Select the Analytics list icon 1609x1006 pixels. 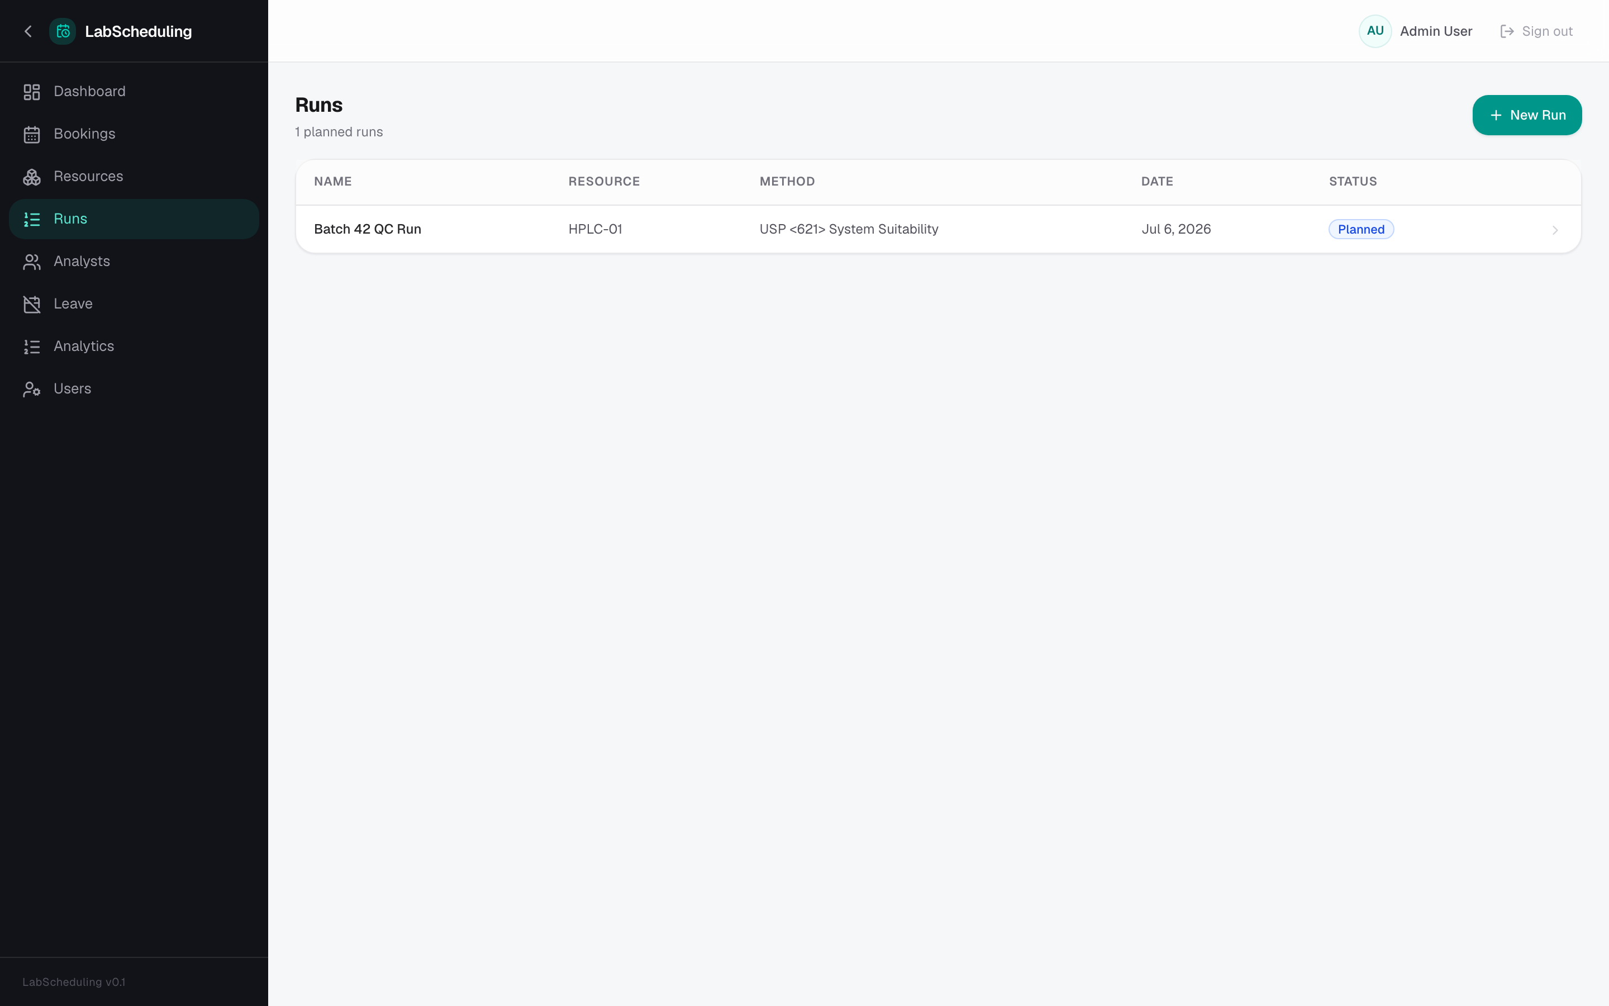tap(32, 347)
